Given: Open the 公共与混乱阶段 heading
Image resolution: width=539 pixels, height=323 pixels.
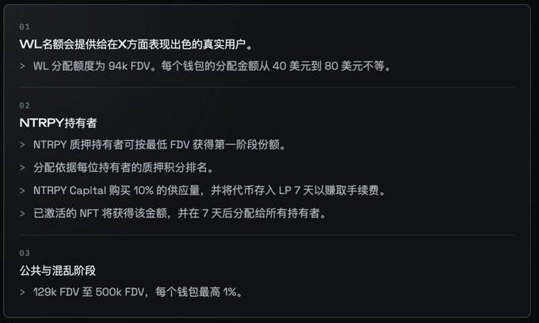Looking at the screenshot, I should point(57,271).
